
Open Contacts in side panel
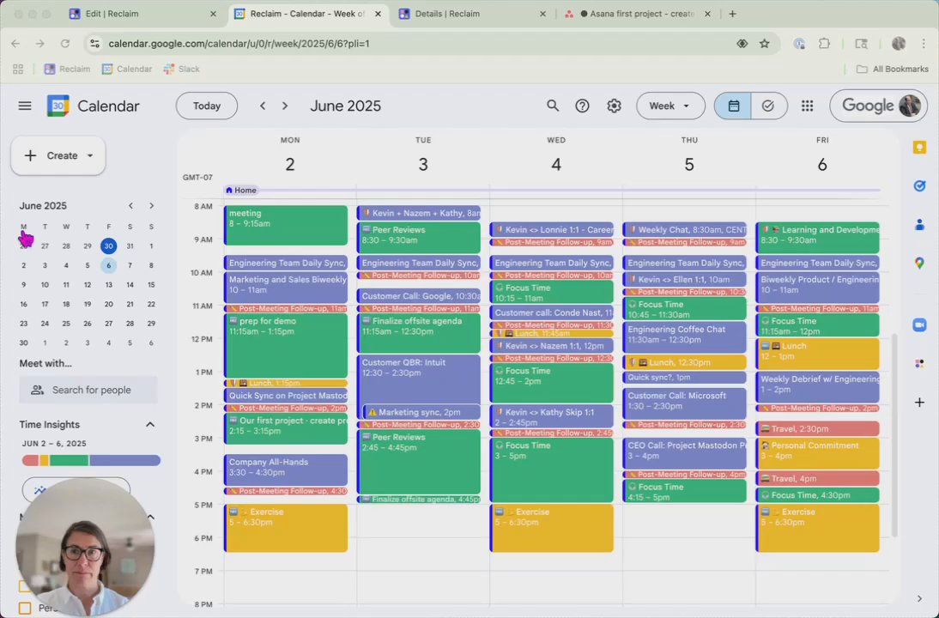(x=919, y=225)
